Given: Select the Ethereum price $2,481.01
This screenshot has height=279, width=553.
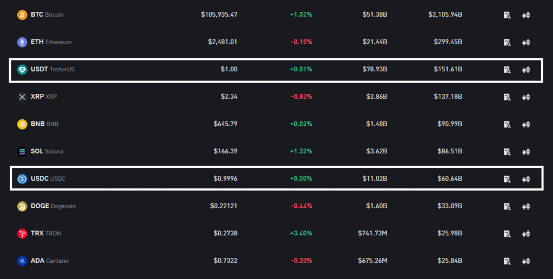Looking at the screenshot, I should click(x=222, y=42).
